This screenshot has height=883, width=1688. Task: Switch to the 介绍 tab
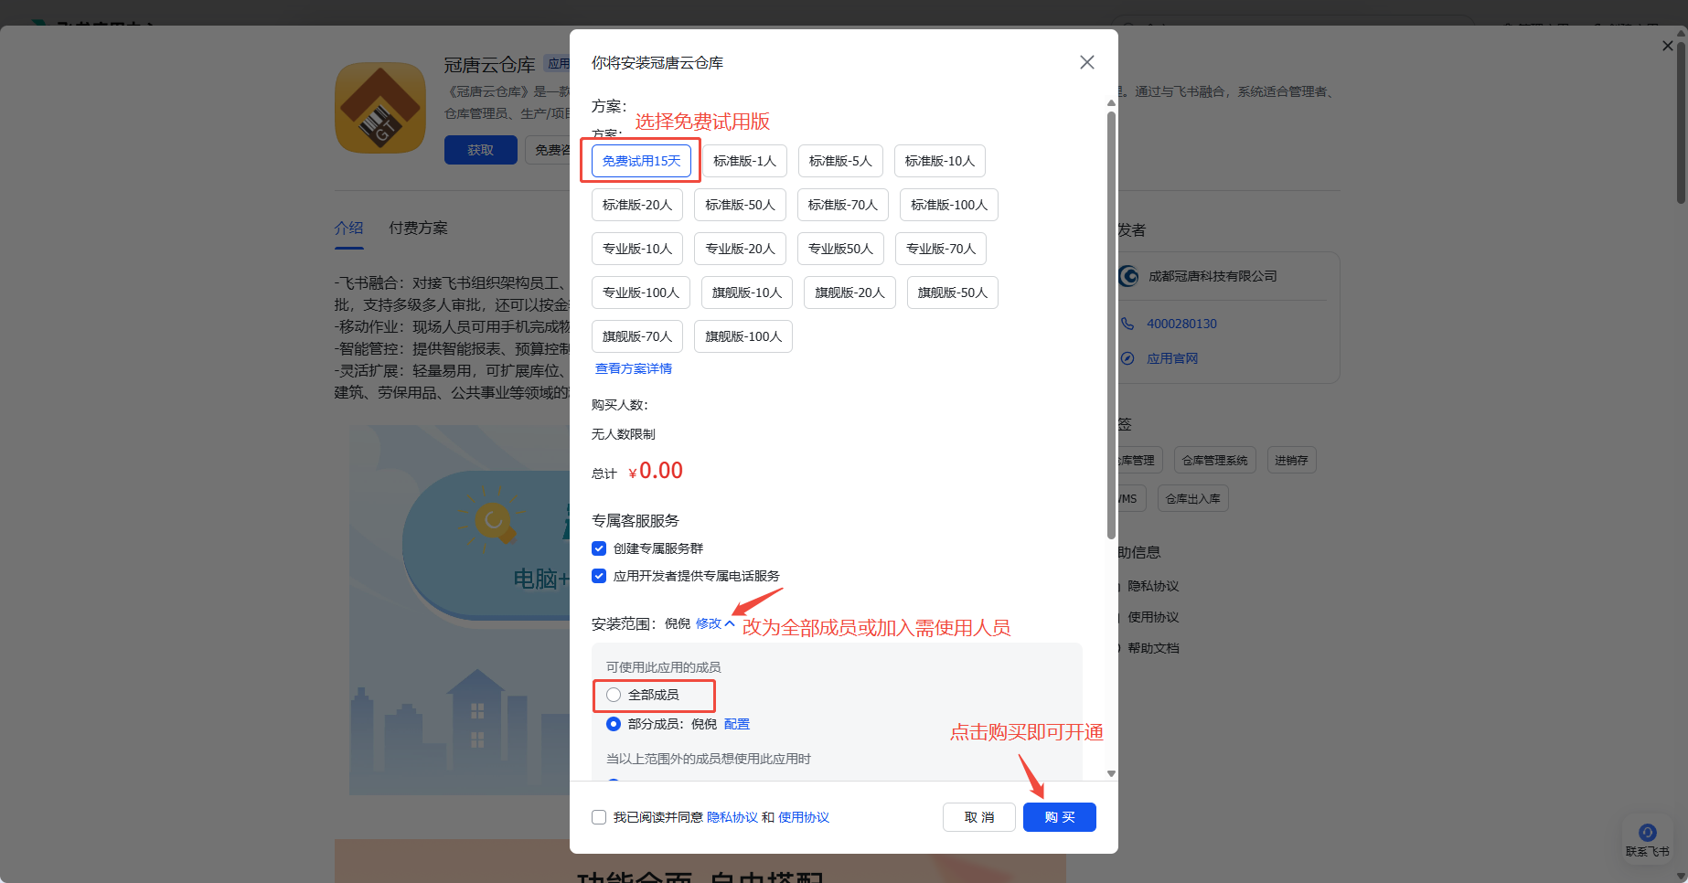point(349,229)
